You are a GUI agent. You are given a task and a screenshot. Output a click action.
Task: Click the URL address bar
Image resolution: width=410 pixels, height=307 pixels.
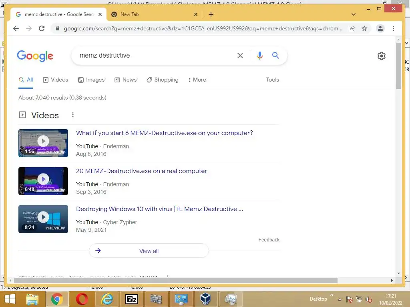pyautogui.click(x=203, y=28)
